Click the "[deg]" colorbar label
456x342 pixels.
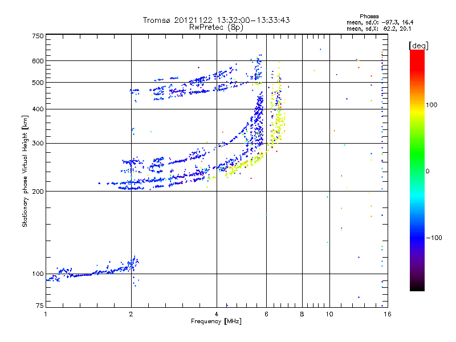tap(418, 46)
